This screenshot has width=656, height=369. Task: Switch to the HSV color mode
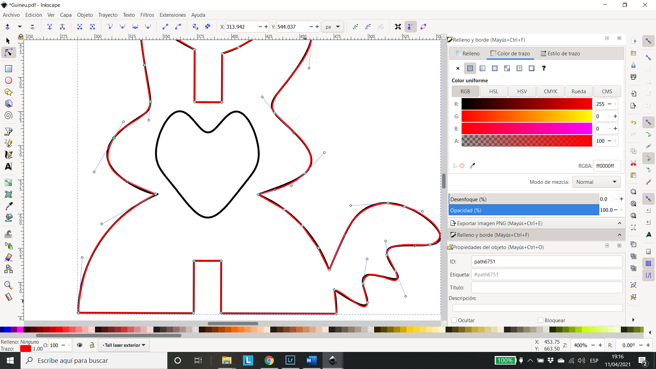[522, 91]
